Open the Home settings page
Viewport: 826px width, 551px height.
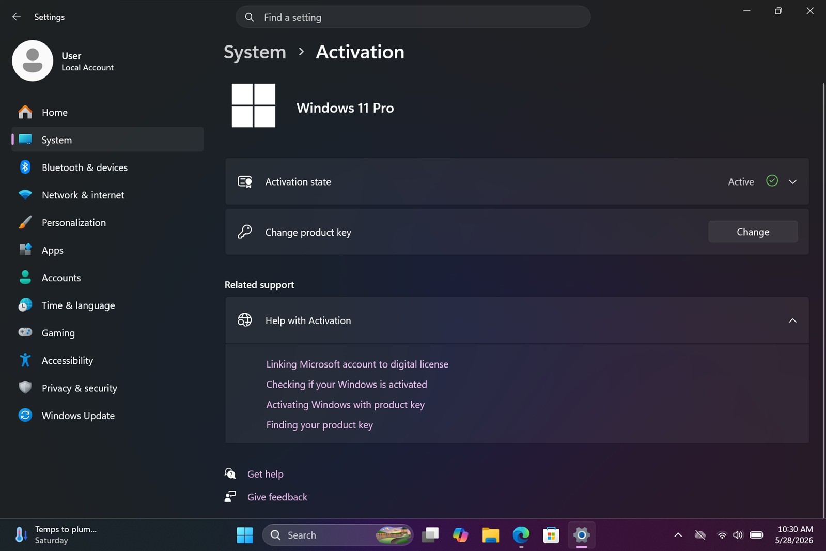coord(107,112)
